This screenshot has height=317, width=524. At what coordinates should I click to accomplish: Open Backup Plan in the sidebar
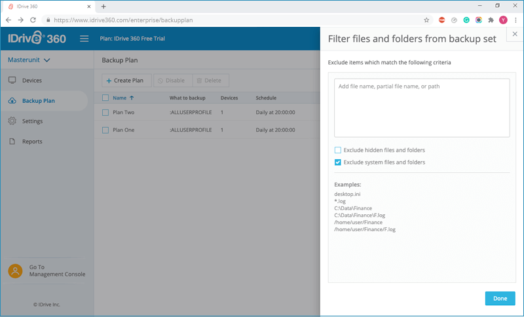(x=44, y=101)
